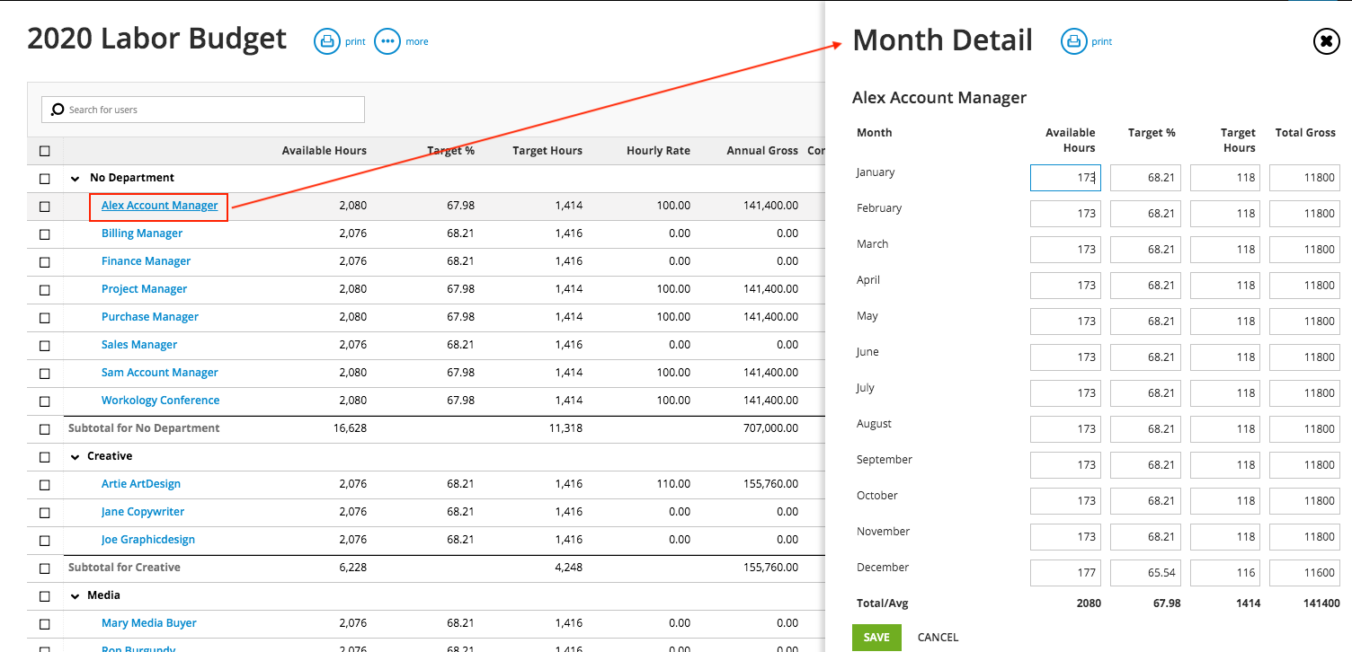Edit June Available Hours field

click(x=1065, y=357)
